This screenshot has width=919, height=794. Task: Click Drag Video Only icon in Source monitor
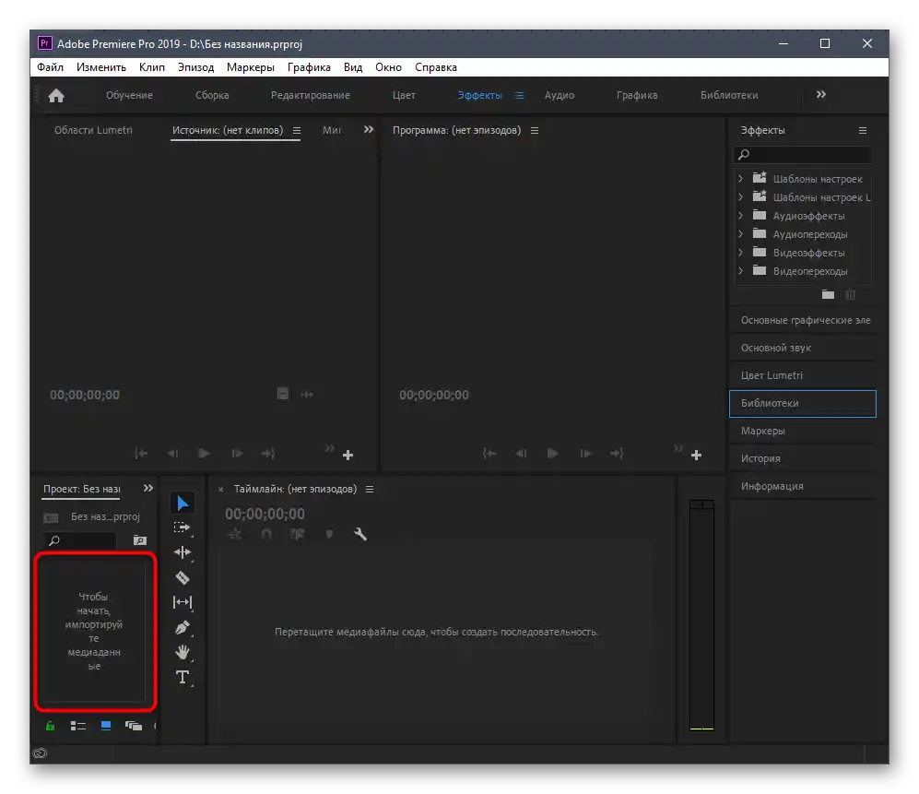pos(282,394)
